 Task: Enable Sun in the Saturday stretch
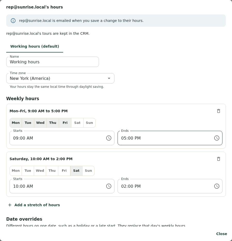[x=88, y=171]
